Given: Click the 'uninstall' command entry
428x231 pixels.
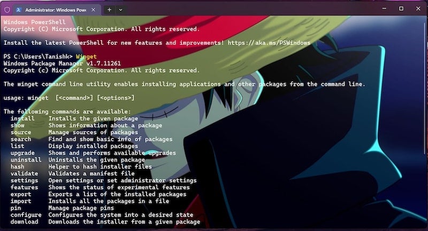Looking at the screenshot, I should coord(26,160).
